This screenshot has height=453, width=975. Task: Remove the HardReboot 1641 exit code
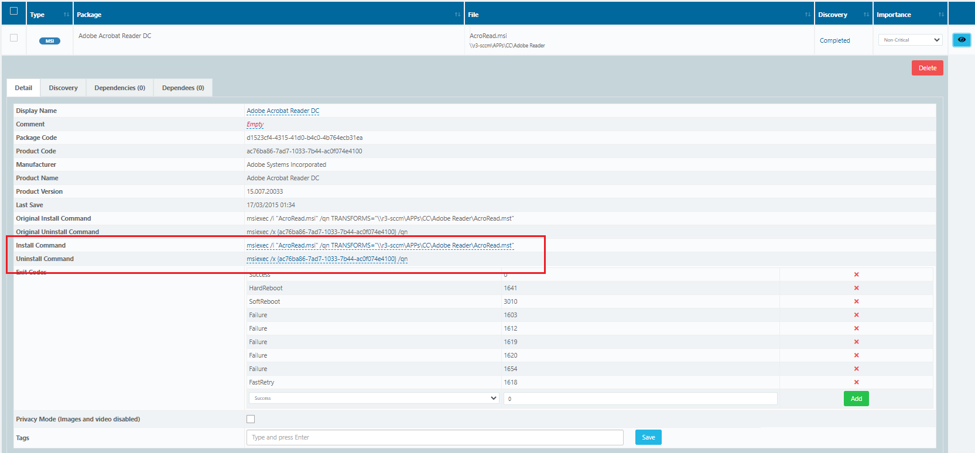856,288
